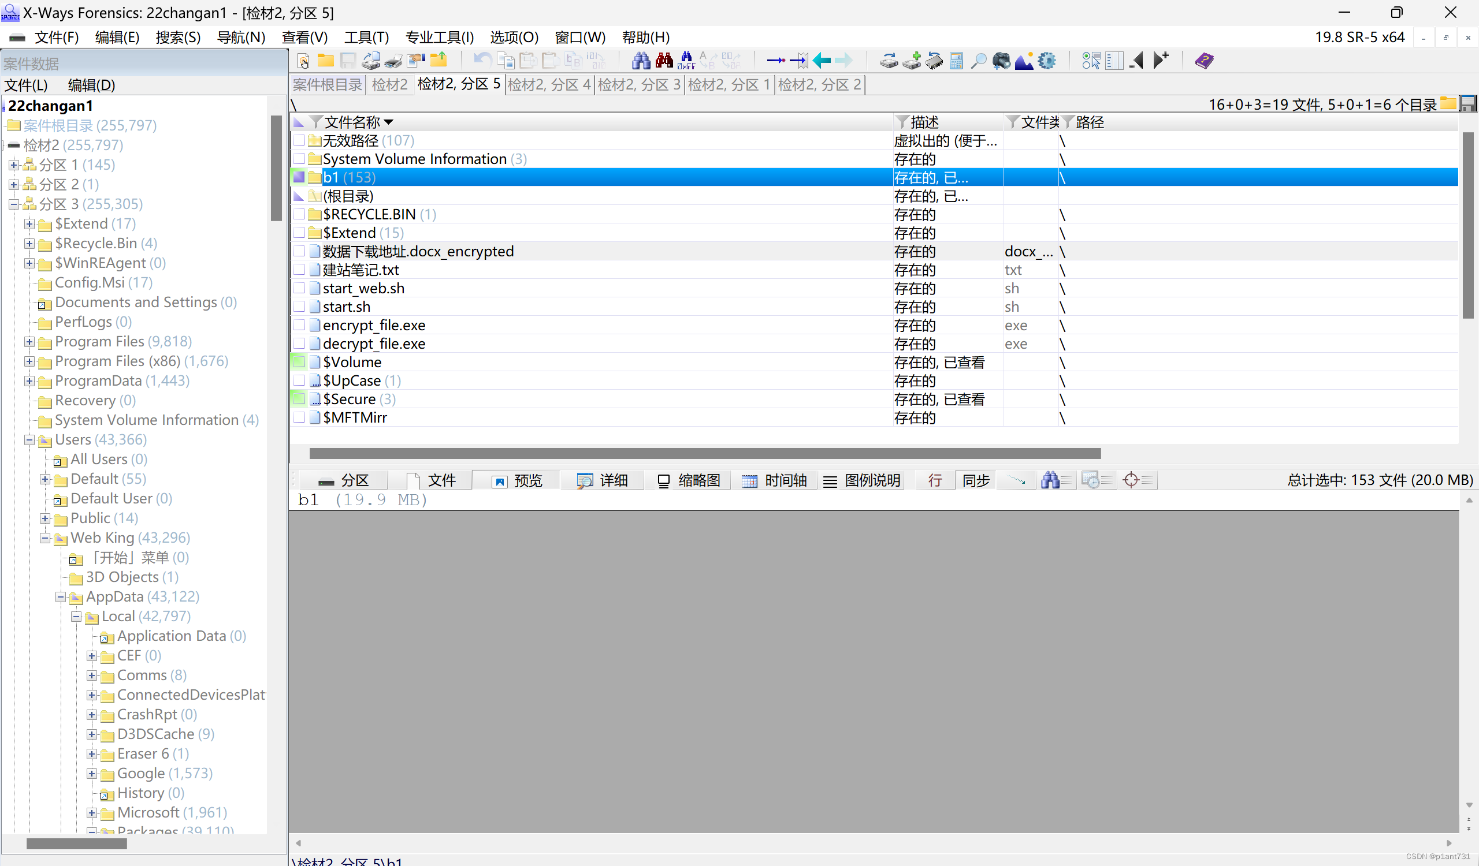This screenshot has height=866, width=1479.
Task: Tick checkbox for encrypt_file.exe
Action: pos(299,326)
